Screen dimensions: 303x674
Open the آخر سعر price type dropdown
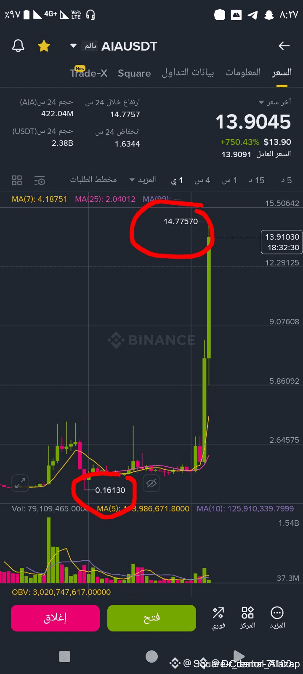(274, 102)
